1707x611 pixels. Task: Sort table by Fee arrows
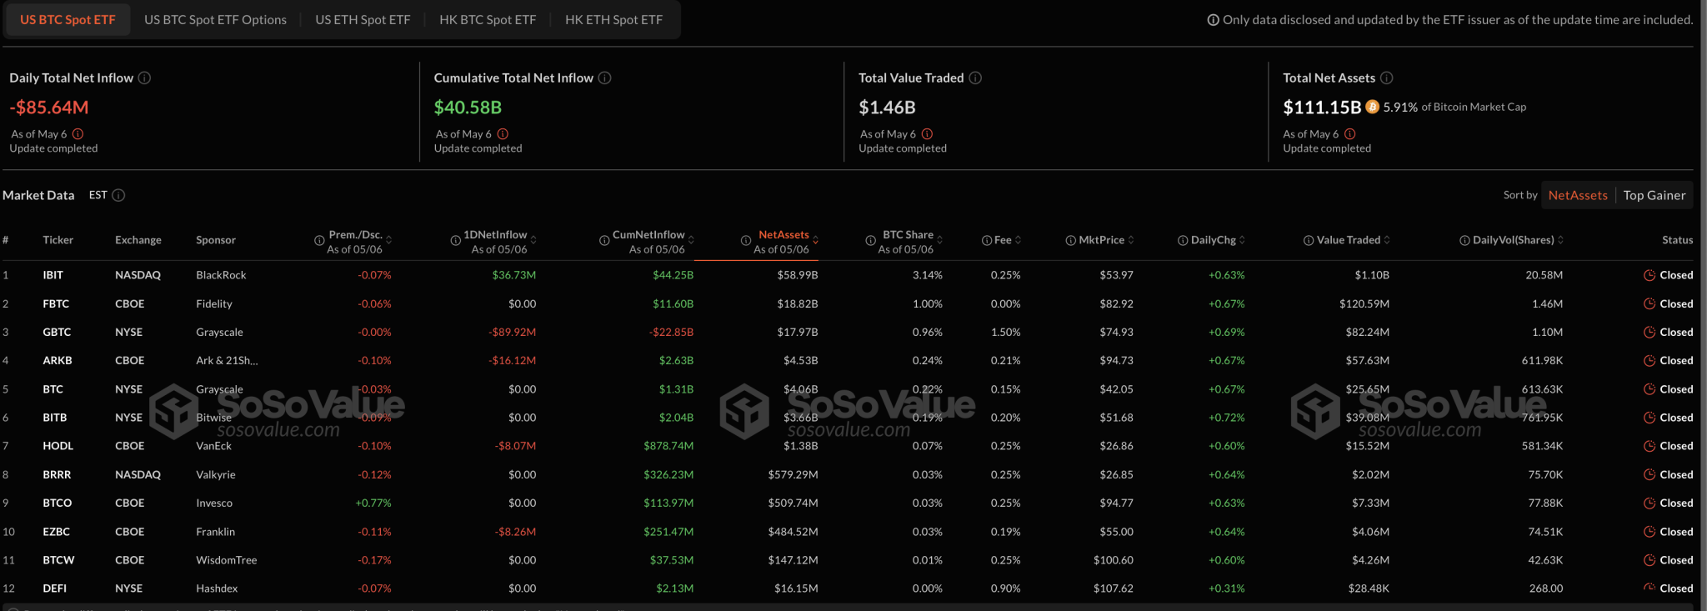(x=1018, y=240)
